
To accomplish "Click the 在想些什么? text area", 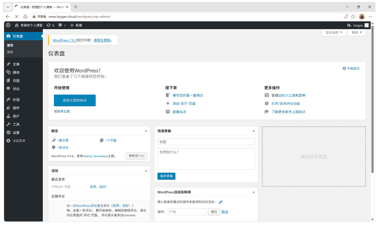I will coord(206,159).
